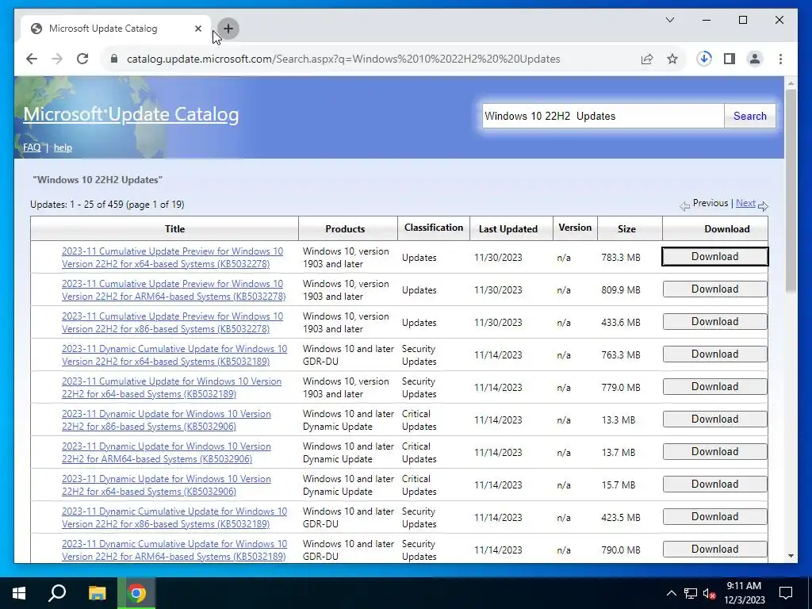Click the Chrome taskbar icon

[136, 593]
